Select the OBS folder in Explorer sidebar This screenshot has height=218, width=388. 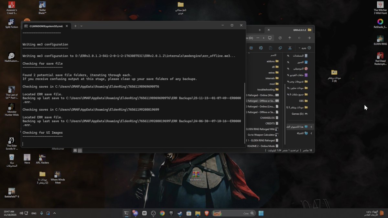[x=303, y=101]
